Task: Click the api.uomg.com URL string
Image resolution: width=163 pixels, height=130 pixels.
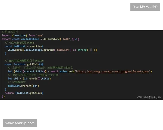Action: tap(112, 71)
